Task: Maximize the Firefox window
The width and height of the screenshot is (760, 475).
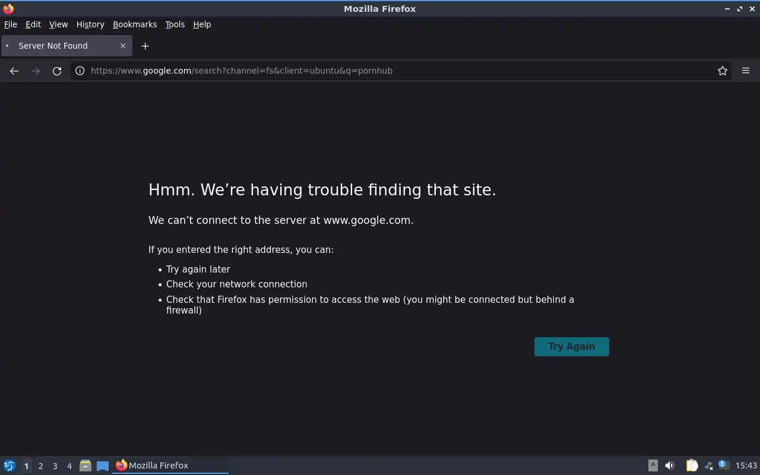Action: (740, 9)
